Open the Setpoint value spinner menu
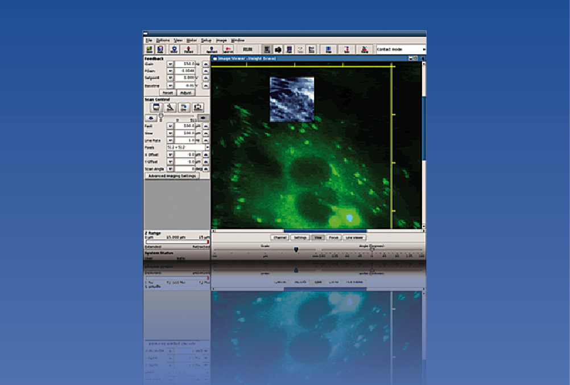Viewport: 570px width, 385px height. (x=170, y=77)
